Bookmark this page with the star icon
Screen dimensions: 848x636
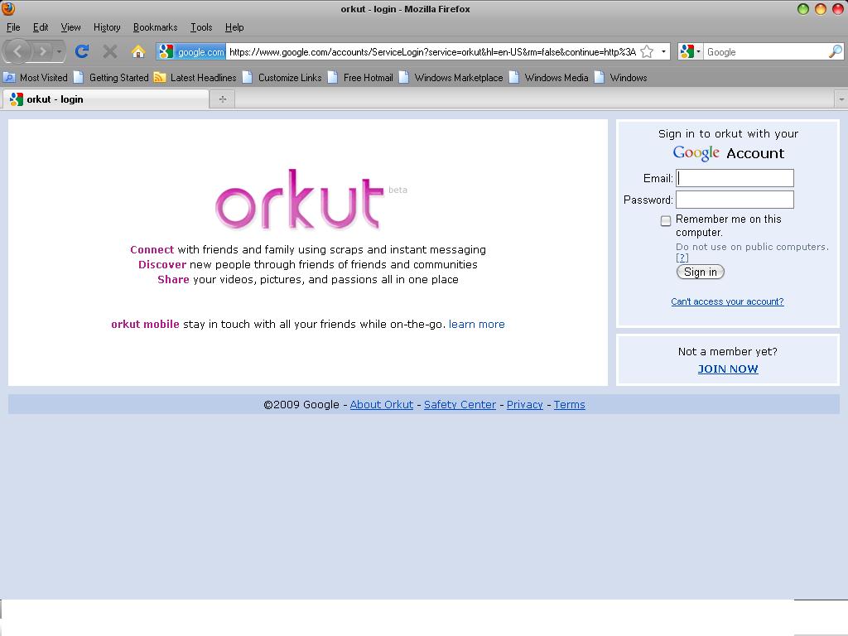point(647,52)
